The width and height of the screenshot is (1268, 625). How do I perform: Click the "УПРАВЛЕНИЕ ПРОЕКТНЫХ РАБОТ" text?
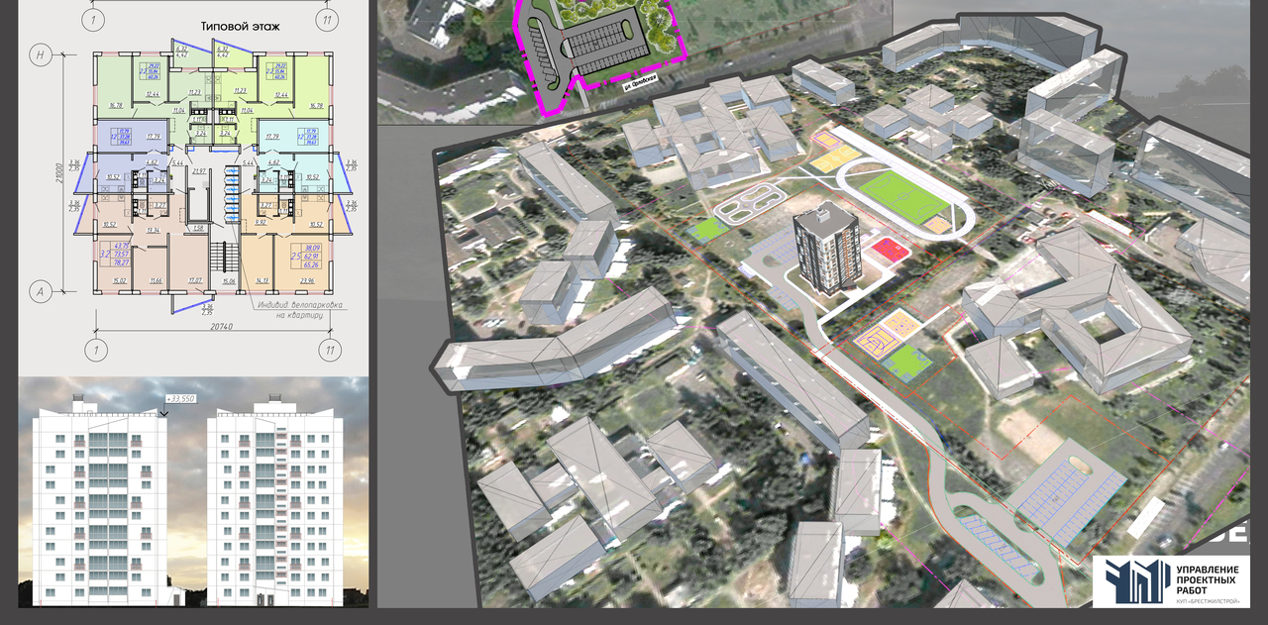[1207, 577]
